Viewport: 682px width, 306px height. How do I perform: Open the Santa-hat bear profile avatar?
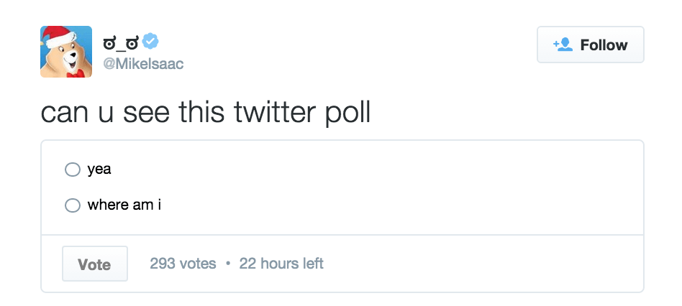pyautogui.click(x=65, y=52)
